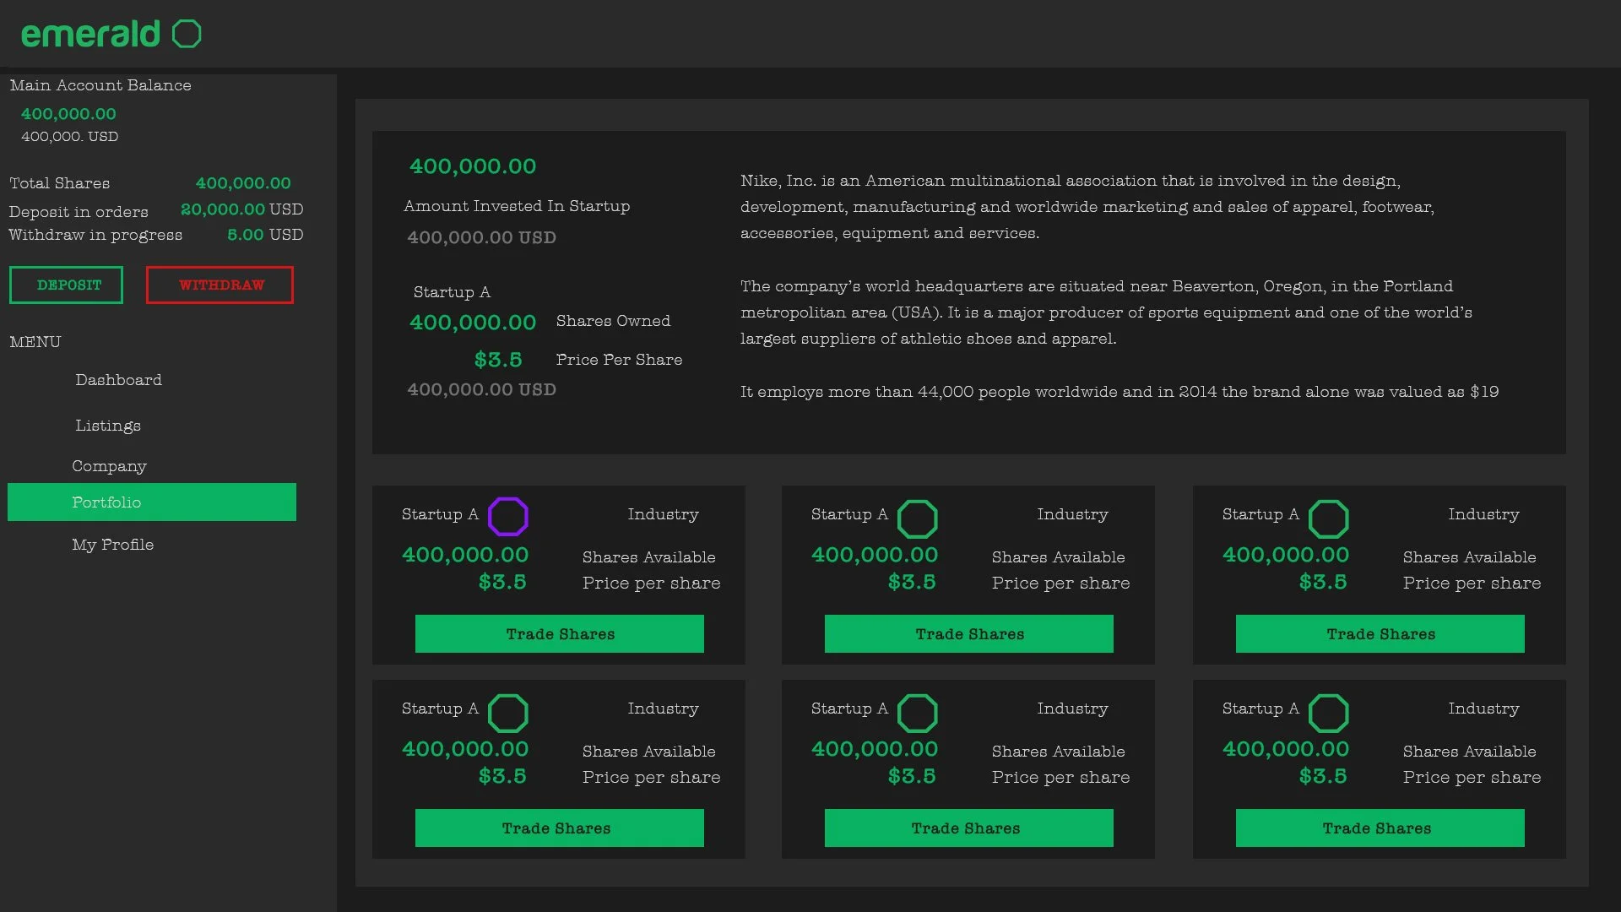Click the emerald brand name text
This screenshot has width=1621, height=912.
point(90,34)
